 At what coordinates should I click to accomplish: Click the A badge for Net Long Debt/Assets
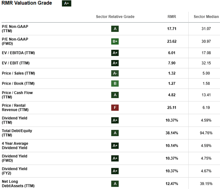(x=115, y=184)
